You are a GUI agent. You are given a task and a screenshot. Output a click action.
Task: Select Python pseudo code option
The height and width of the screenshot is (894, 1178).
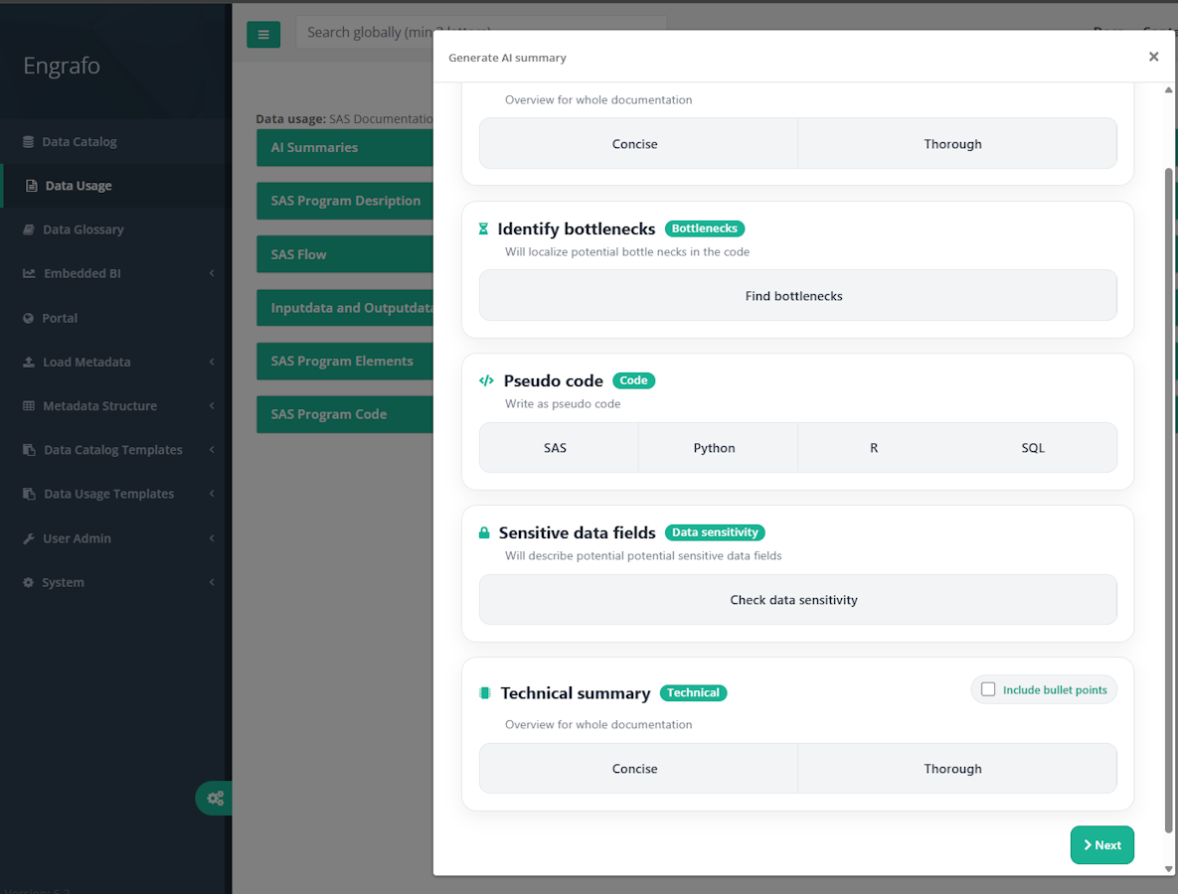pos(714,448)
